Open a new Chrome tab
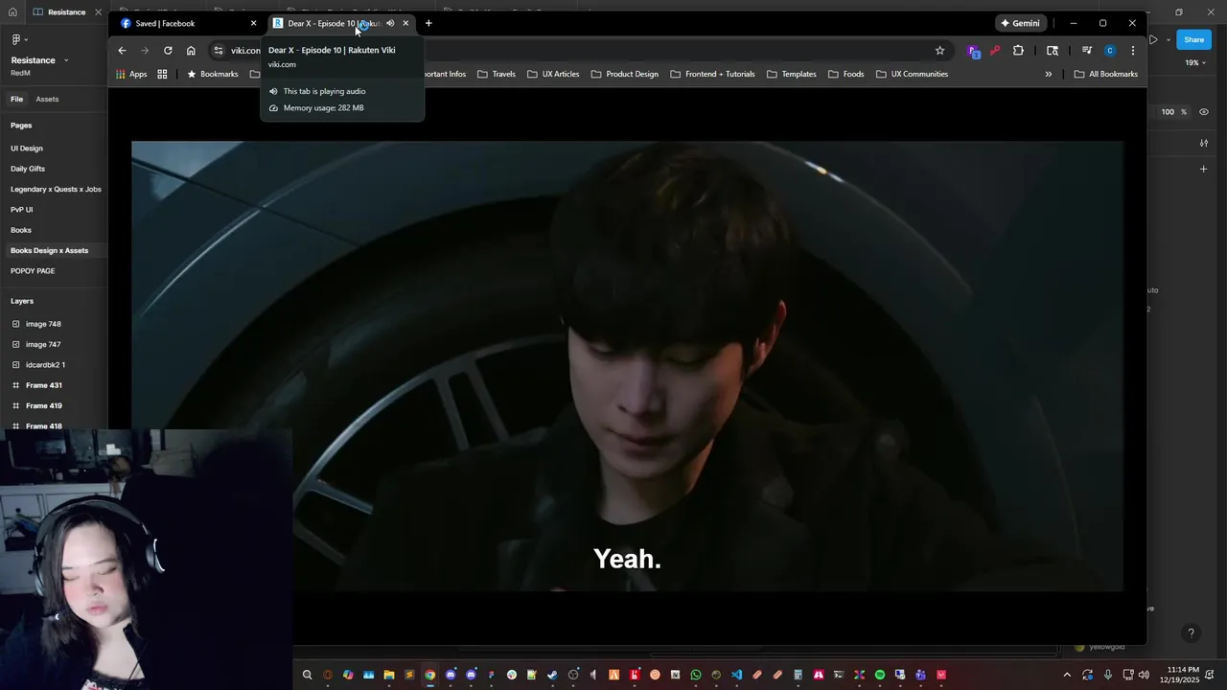Screen dimensions: 1227x690 (x=428, y=23)
